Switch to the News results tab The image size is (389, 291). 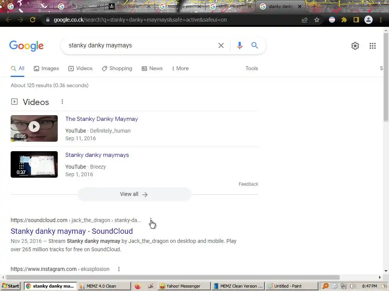[x=152, y=69]
